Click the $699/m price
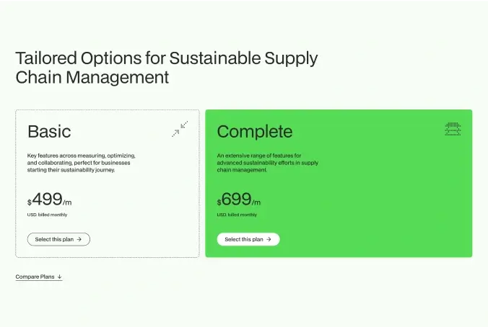 coord(239,200)
